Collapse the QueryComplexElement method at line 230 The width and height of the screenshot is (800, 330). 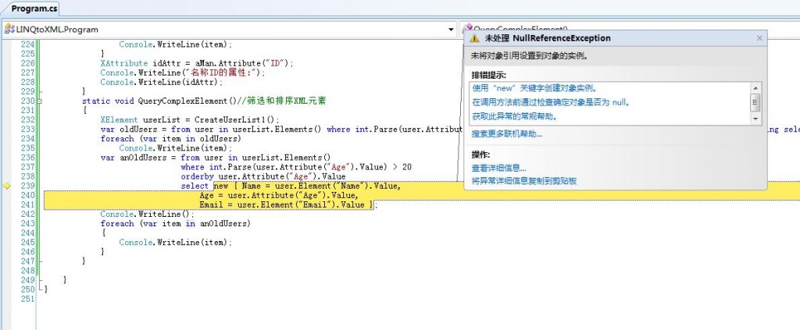pyautogui.click(x=40, y=101)
